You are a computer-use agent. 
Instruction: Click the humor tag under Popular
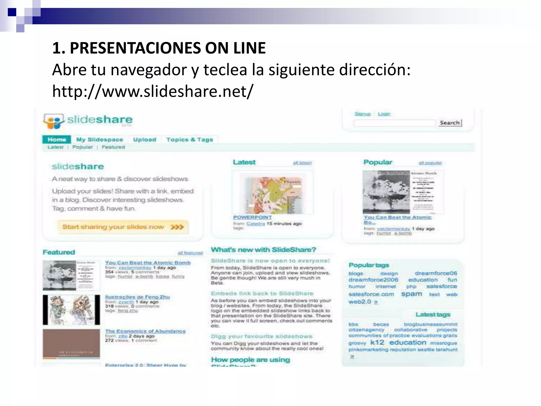click(384, 233)
